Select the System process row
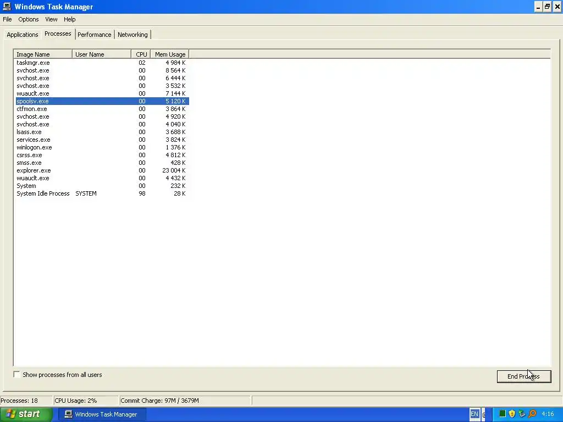The image size is (563, 422). click(102, 186)
